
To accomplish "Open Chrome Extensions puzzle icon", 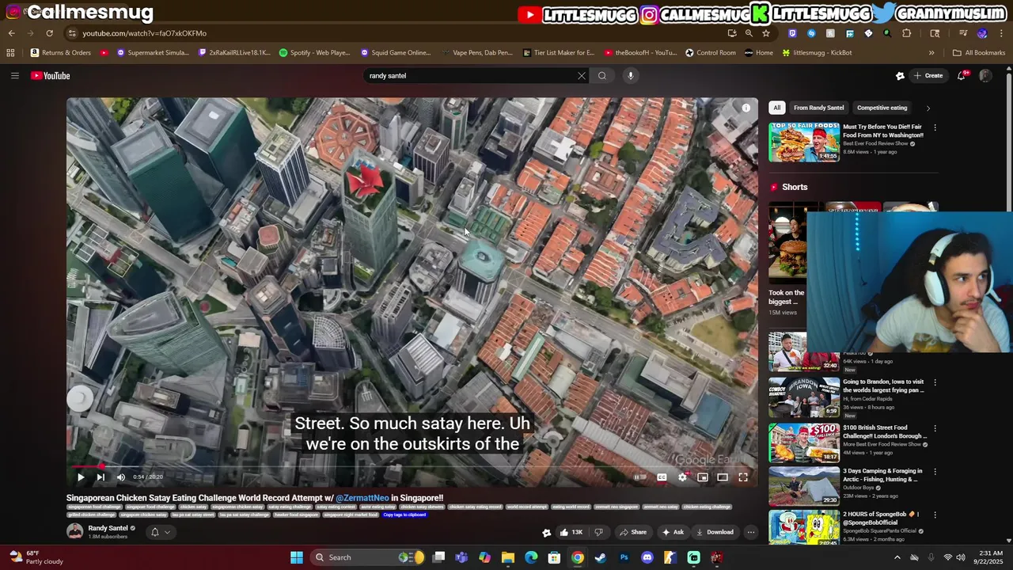I will coord(907,33).
